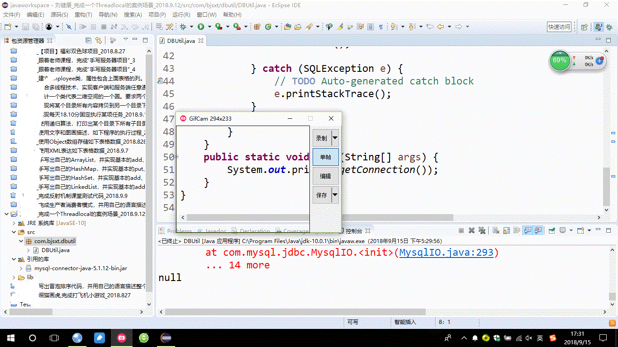618x347 pixels.
Task: Click the Skip all breakpoints icon
Action: [x=69, y=27]
